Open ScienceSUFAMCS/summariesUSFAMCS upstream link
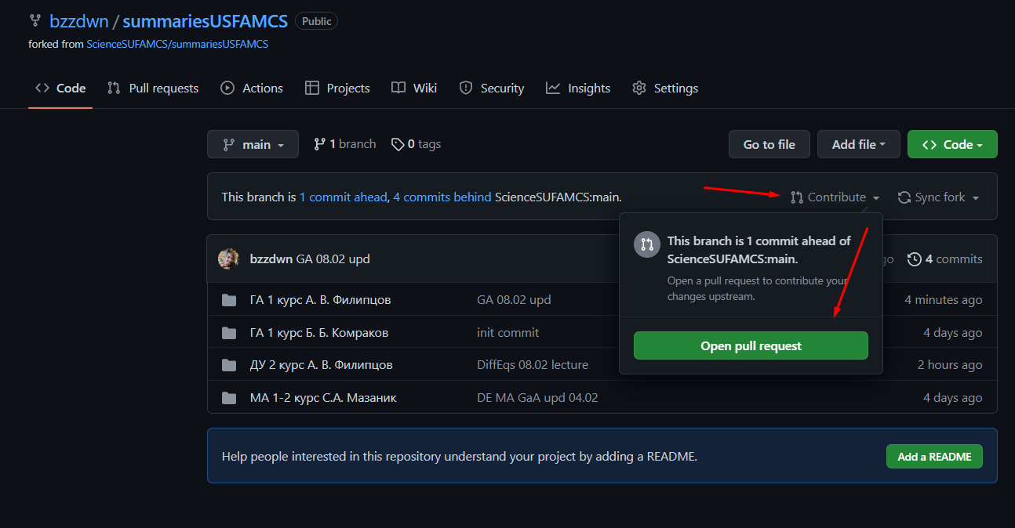This screenshot has width=1015, height=528. coord(177,44)
